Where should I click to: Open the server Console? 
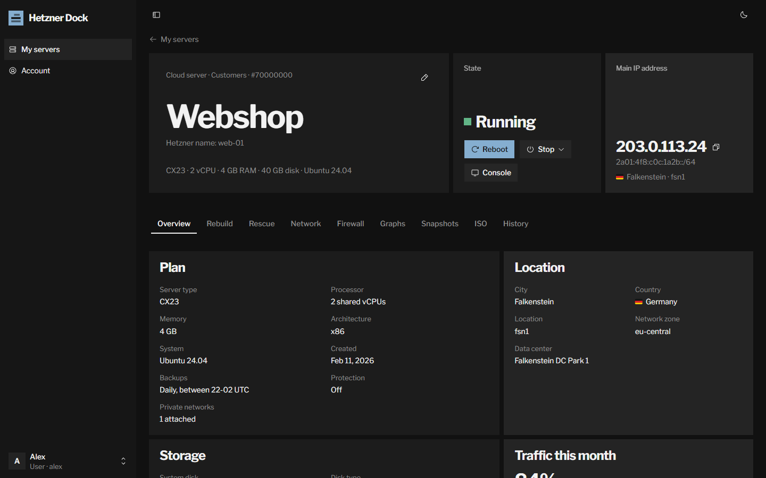491,173
